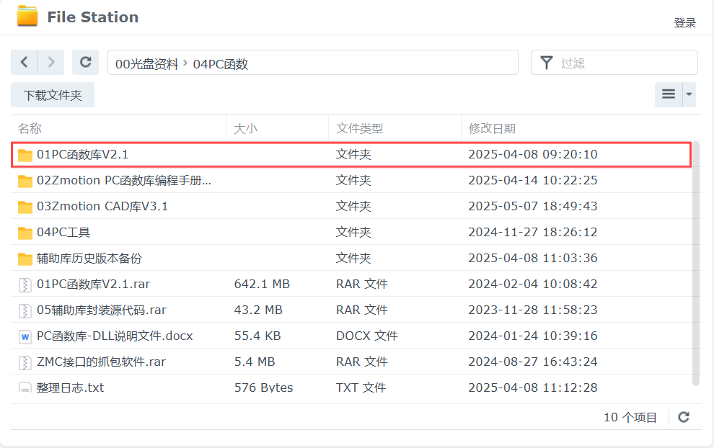Open the view mode dropdown arrow
Viewport: 714px width, 448px height.
[689, 94]
